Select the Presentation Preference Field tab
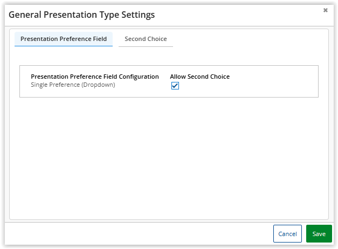338x249 pixels. (64, 39)
